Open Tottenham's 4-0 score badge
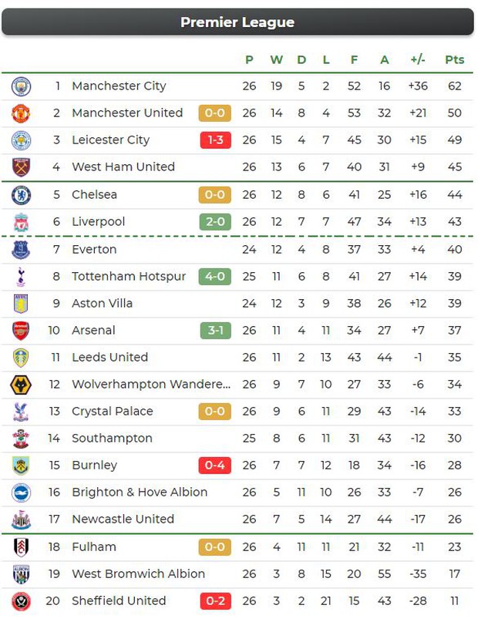Screen dimensions: 478x622 click(x=214, y=276)
